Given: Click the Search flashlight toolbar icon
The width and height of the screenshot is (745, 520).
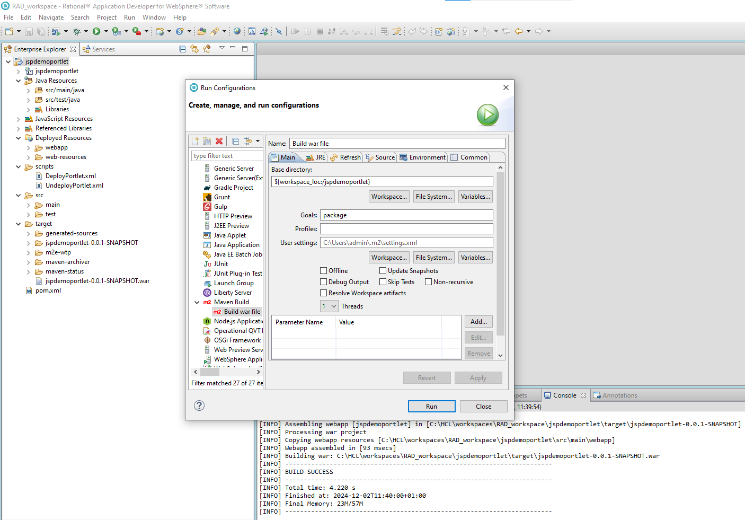Looking at the screenshot, I should (214, 31).
